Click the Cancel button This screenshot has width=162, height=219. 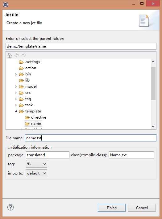[142, 208]
